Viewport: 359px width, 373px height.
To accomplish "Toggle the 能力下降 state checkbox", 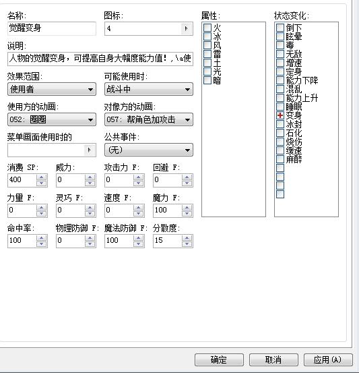I will point(280,80).
